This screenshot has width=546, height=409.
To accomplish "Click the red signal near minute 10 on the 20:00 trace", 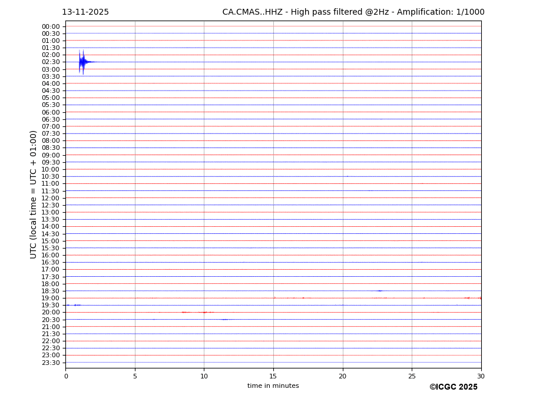I will 204,312.
